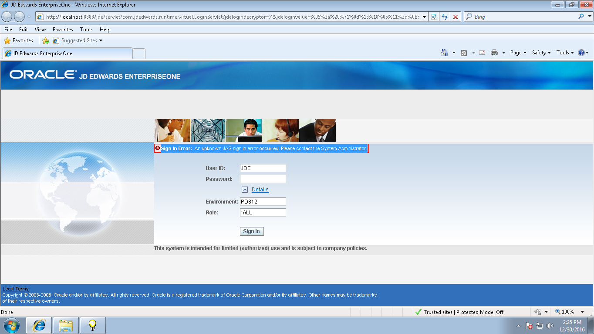Open the address bar dropdown arrow
The height and width of the screenshot is (334, 594).
(x=425, y=17)
